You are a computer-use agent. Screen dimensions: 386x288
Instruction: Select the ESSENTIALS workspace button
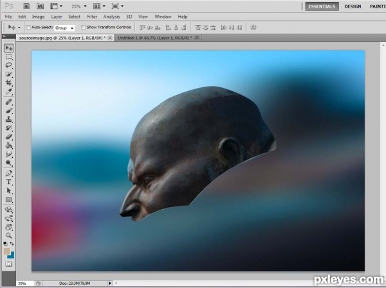pyautogui.click(x=322, y=6)
